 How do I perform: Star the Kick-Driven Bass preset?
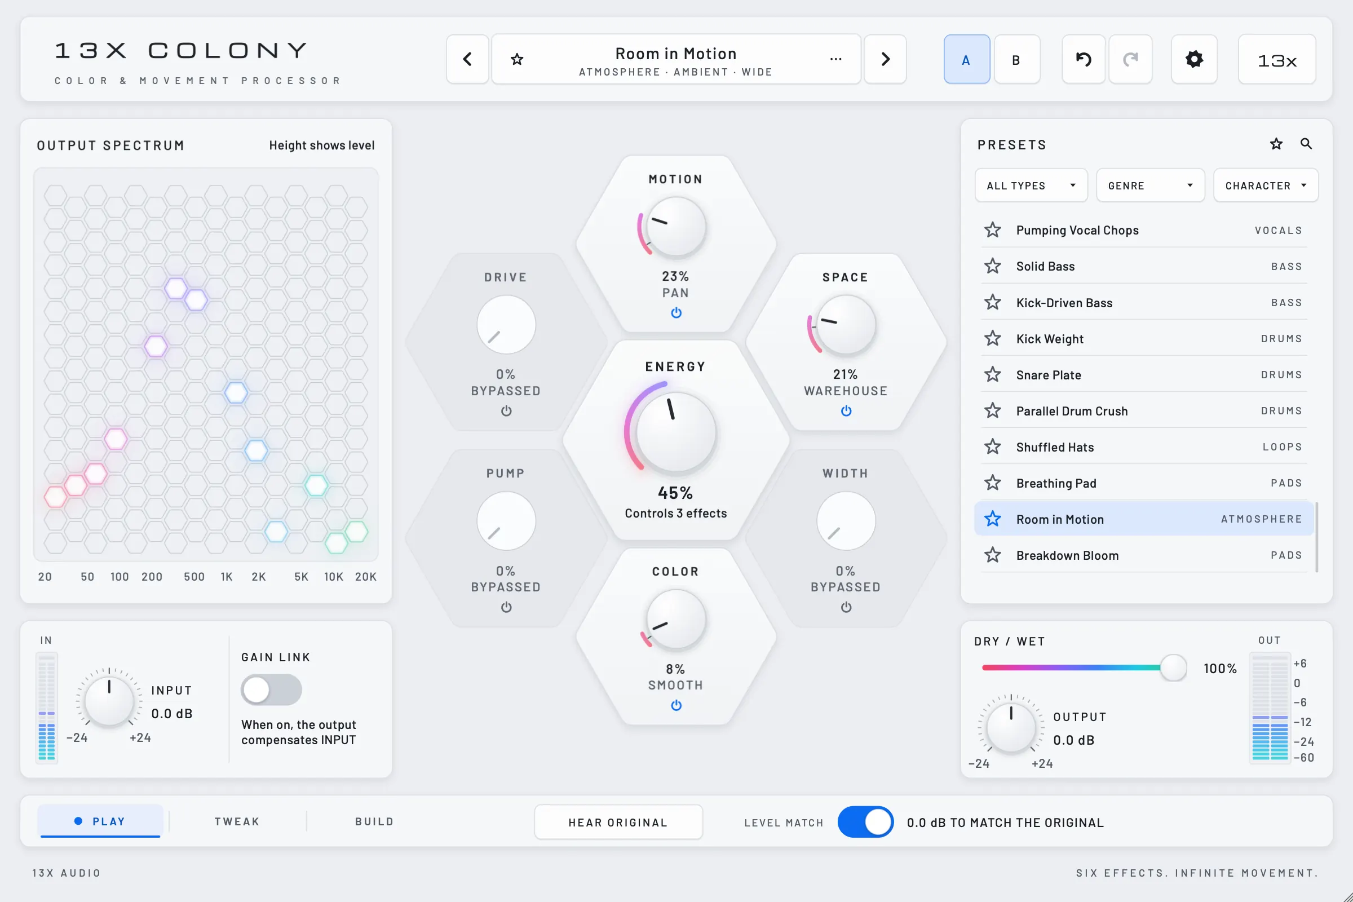pyautogui.click(x=992, y=302)
